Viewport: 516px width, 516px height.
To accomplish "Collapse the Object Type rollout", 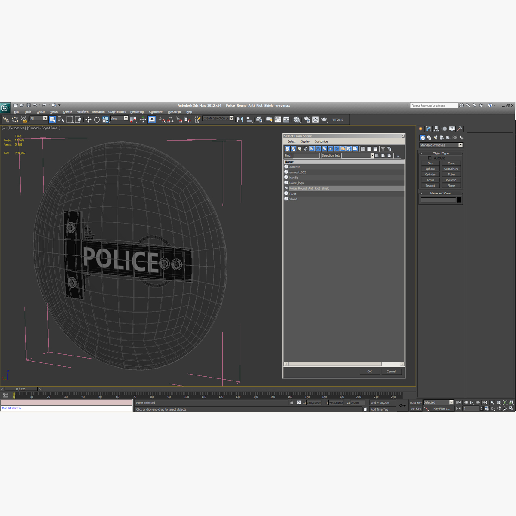I will click(x=441, y=153).
